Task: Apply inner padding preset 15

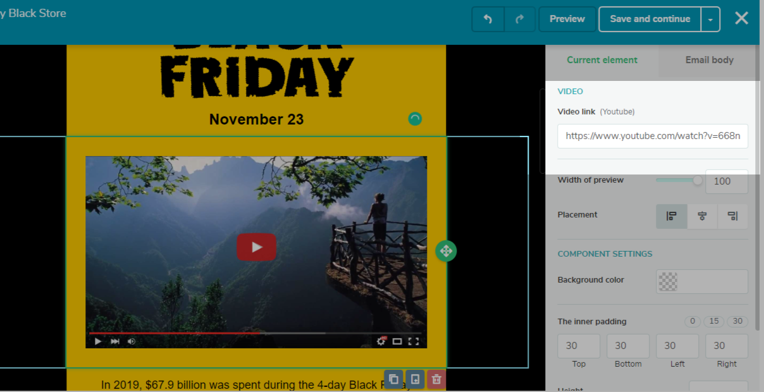Action: [x=714, y=321]
